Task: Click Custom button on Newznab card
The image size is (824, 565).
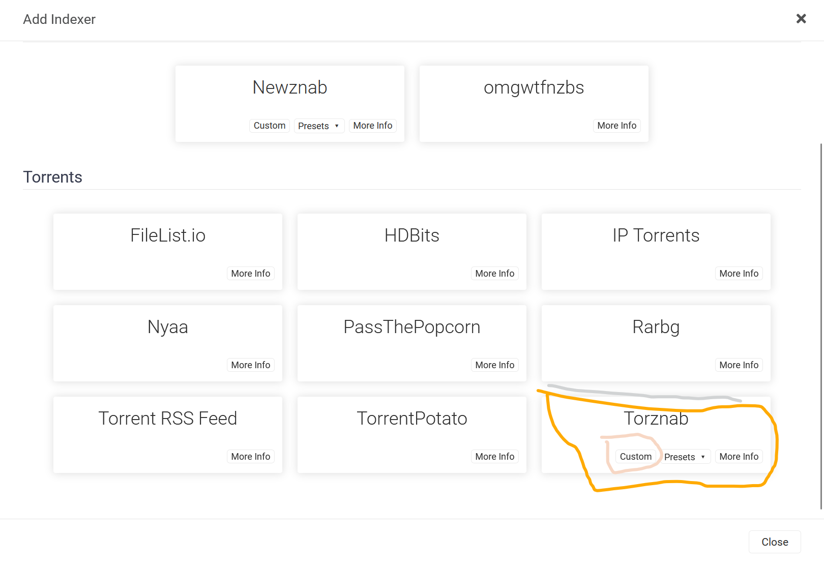Action: coord(270,126)
